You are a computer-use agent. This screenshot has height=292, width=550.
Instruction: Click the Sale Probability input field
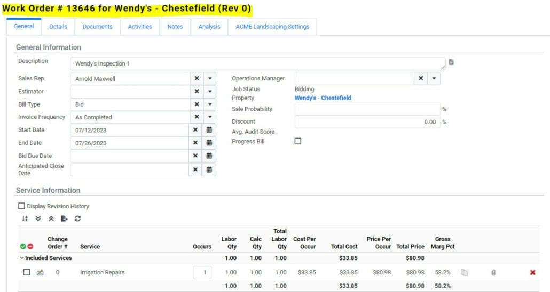tap(367, 109)
